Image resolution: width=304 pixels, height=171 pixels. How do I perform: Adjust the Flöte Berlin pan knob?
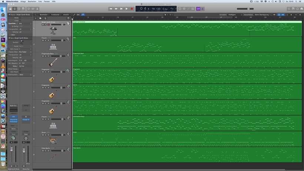(68, 150)
